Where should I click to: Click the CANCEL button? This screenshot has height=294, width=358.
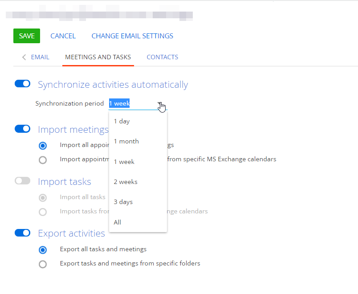coord(63,36)
